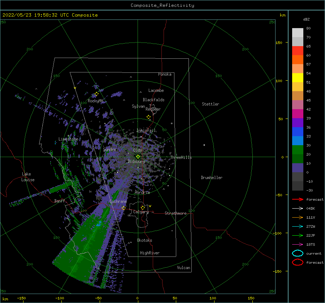This screenshot has width=325, height=303.
Task: Click the yellow diamond marker below Cochrane
Action: 123,208
